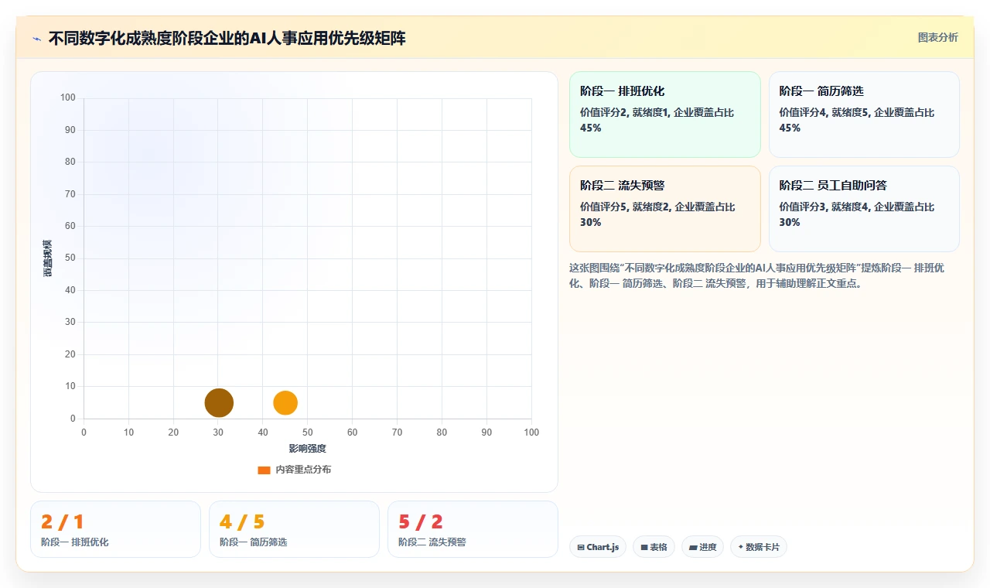Select the Chart.js tag pill
This screenshot has height=588, width=990.
tap(598, 547)
